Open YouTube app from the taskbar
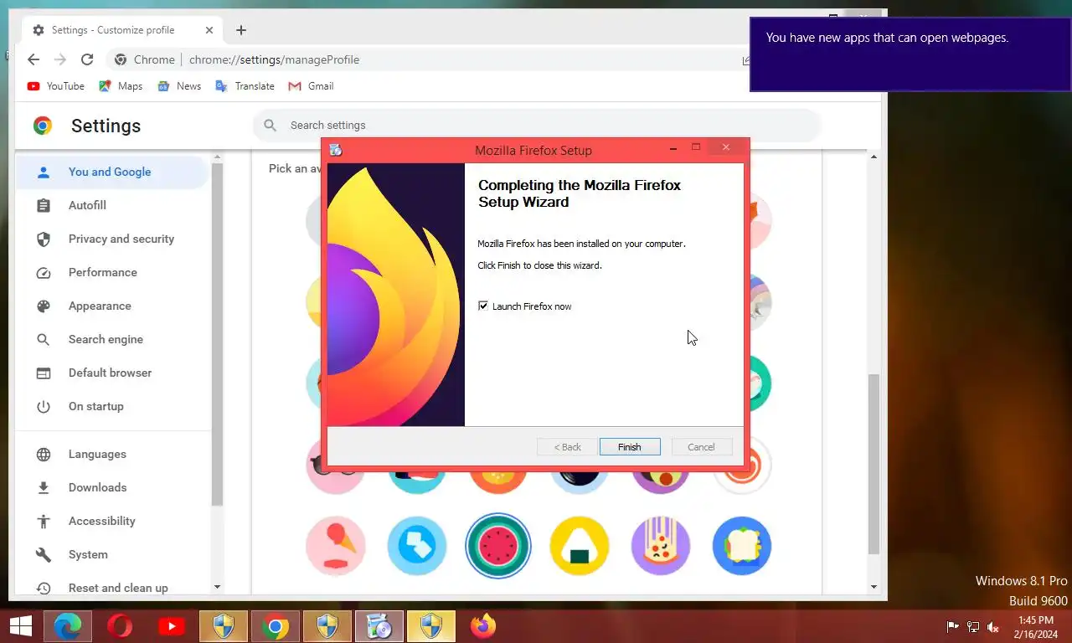Viewport: 1072px width, 643px height. pos(172,626)
